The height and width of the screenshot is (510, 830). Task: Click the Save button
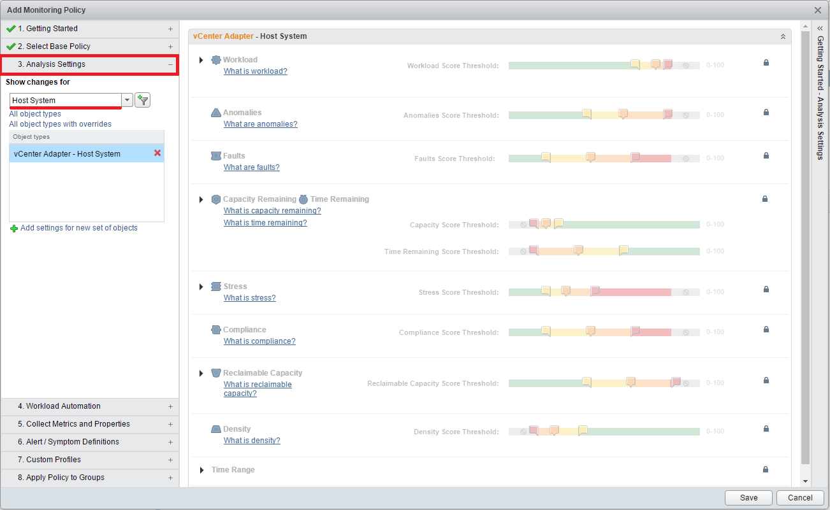(x=748, y=498)
